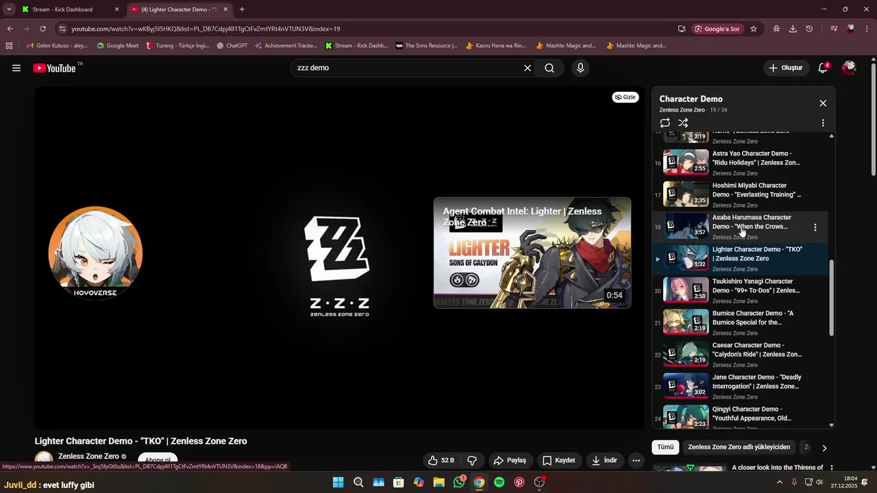Go back in browser history
The height and width of the screenshot is (493, 877).
(x=10, y=29)
